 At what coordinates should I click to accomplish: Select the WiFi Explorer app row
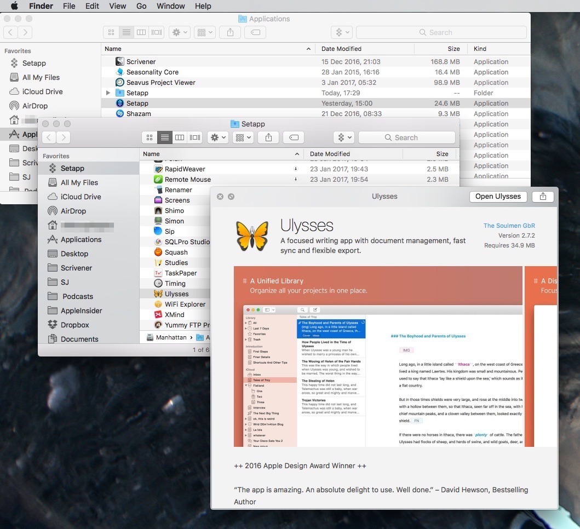[175, 304]
